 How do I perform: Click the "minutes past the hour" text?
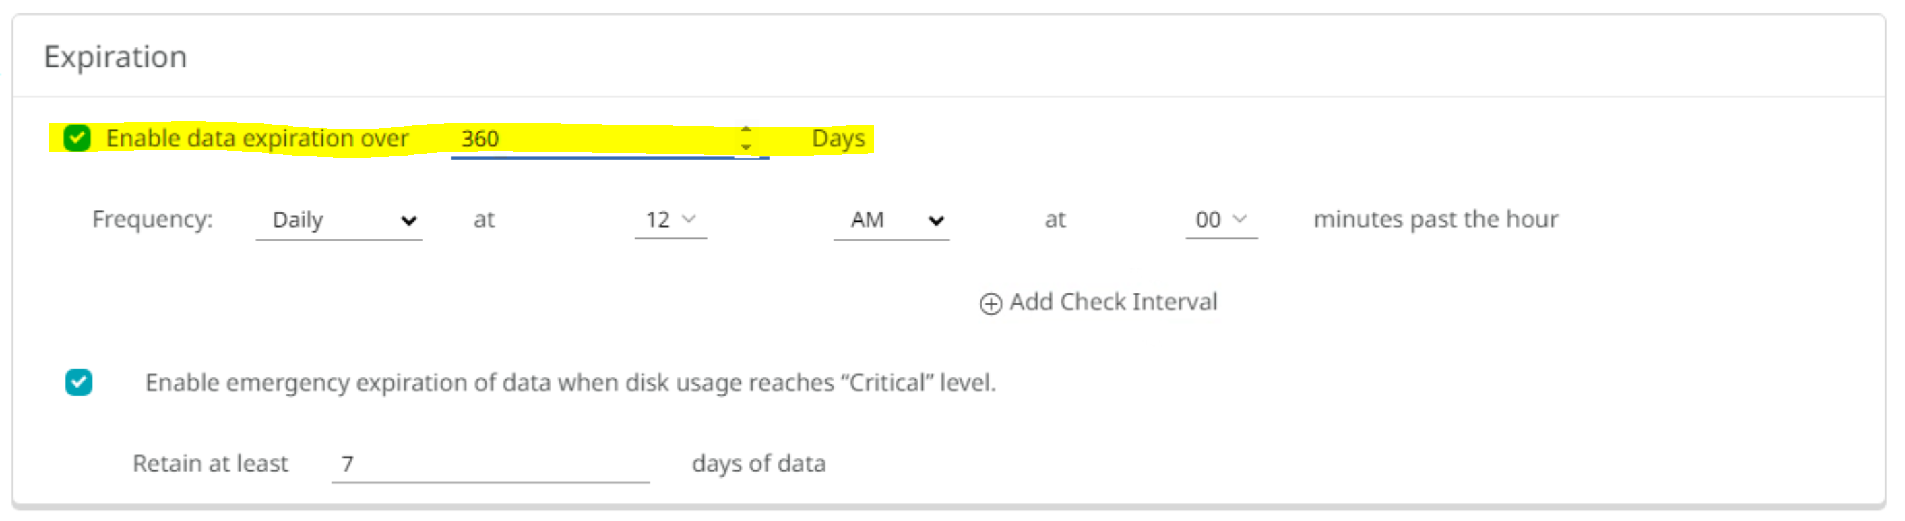tap(1435, 220)
